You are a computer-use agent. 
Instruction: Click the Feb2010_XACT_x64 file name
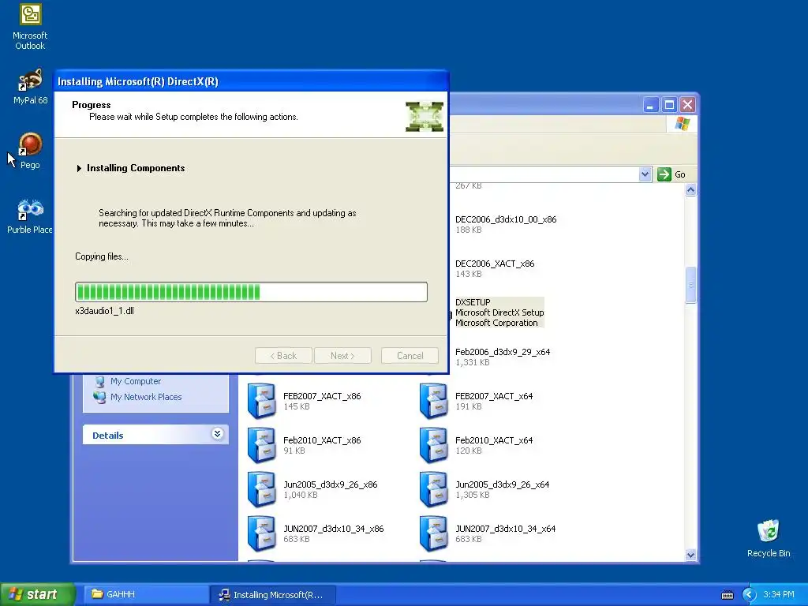(494, 440)
